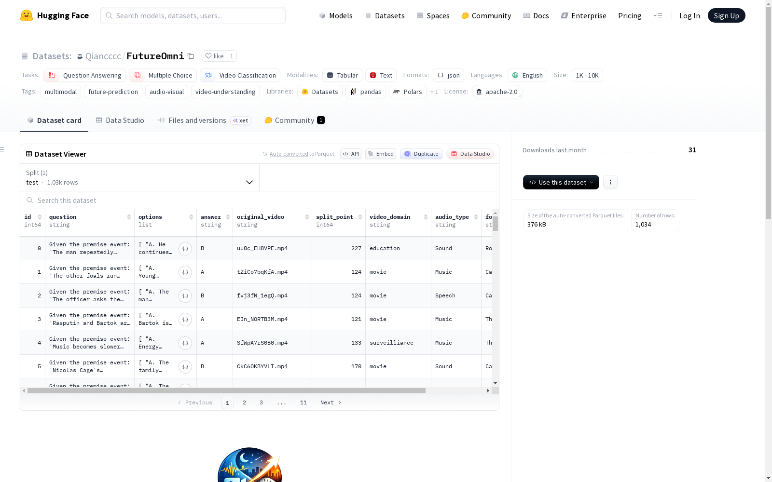
Task: Duplicate the dataset
Action: (x=421, y=154)
